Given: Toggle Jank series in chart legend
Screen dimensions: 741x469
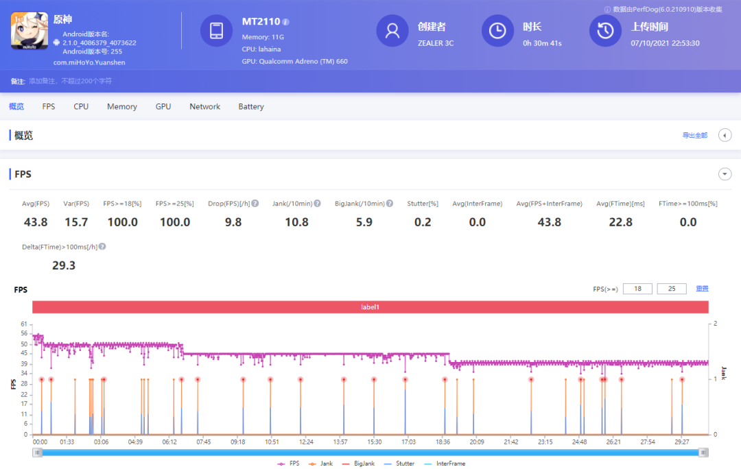Looking at the screenshot, I should tap(321, 464).
